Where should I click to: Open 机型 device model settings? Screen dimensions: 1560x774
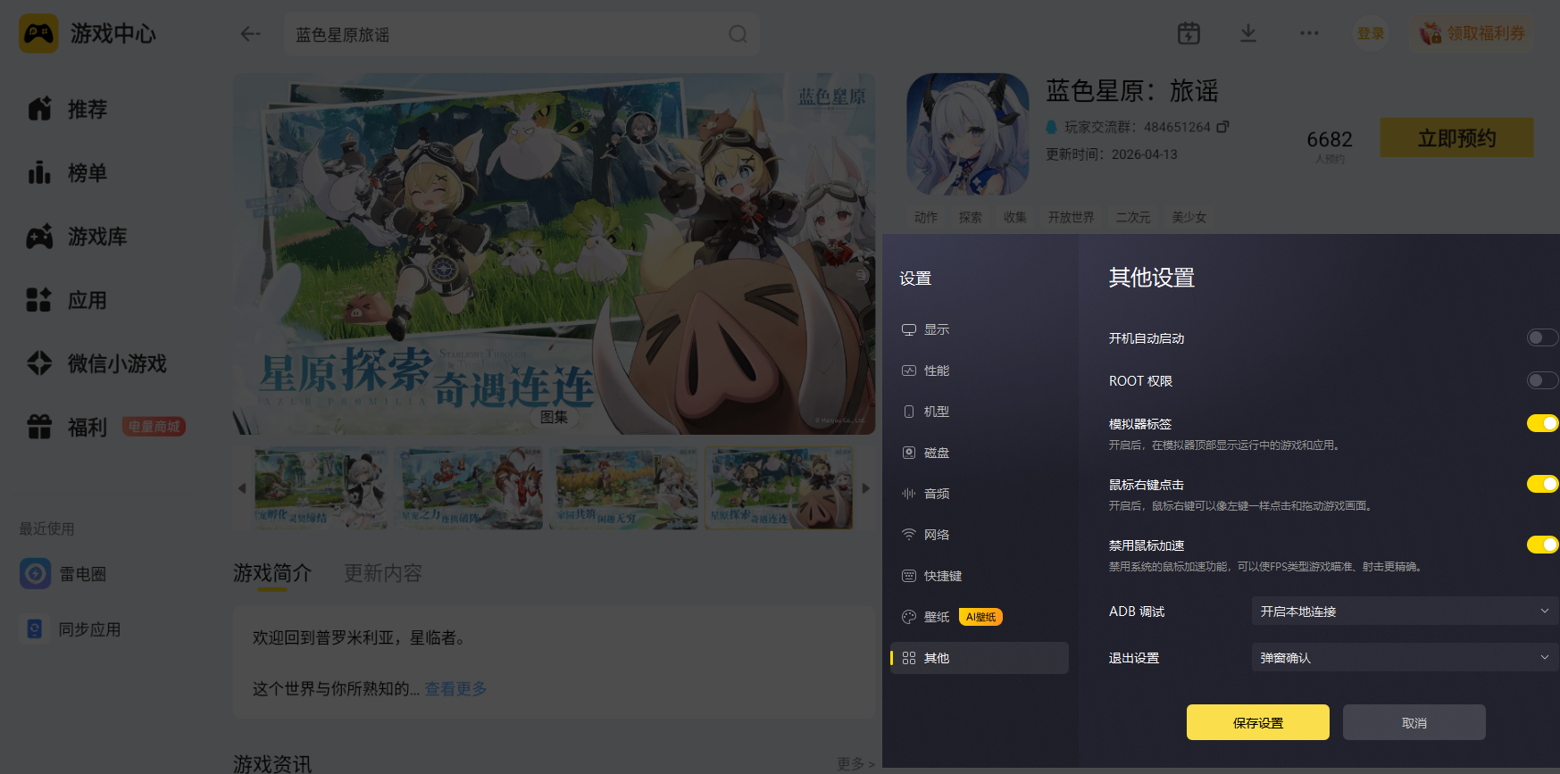(980, 412)
